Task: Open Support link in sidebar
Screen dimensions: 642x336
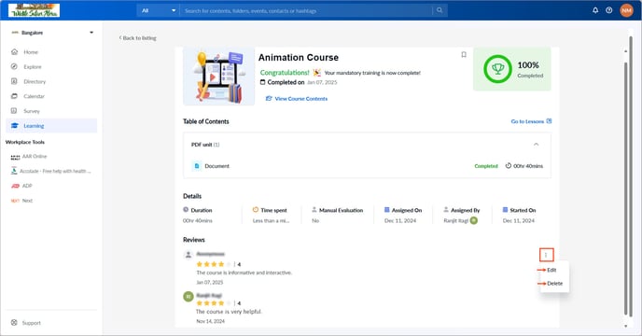Action: (x=31, y=323)
